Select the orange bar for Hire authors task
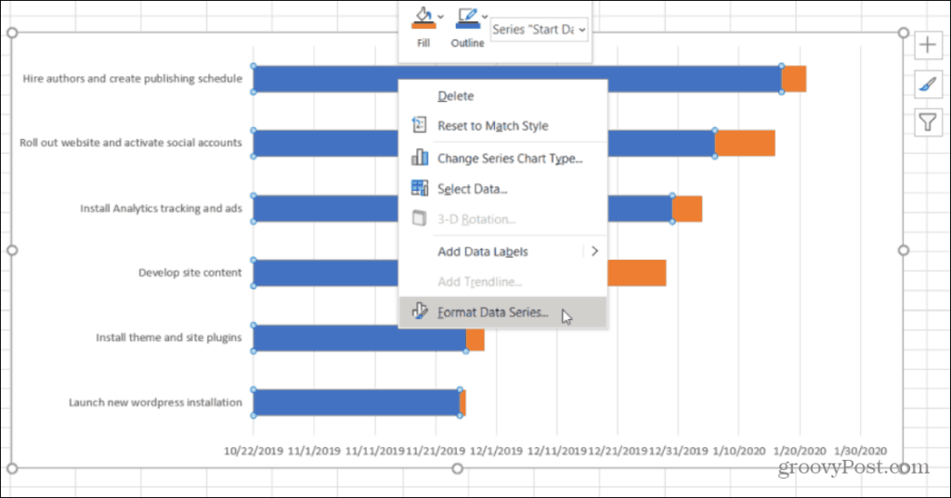 click(794, 79)
